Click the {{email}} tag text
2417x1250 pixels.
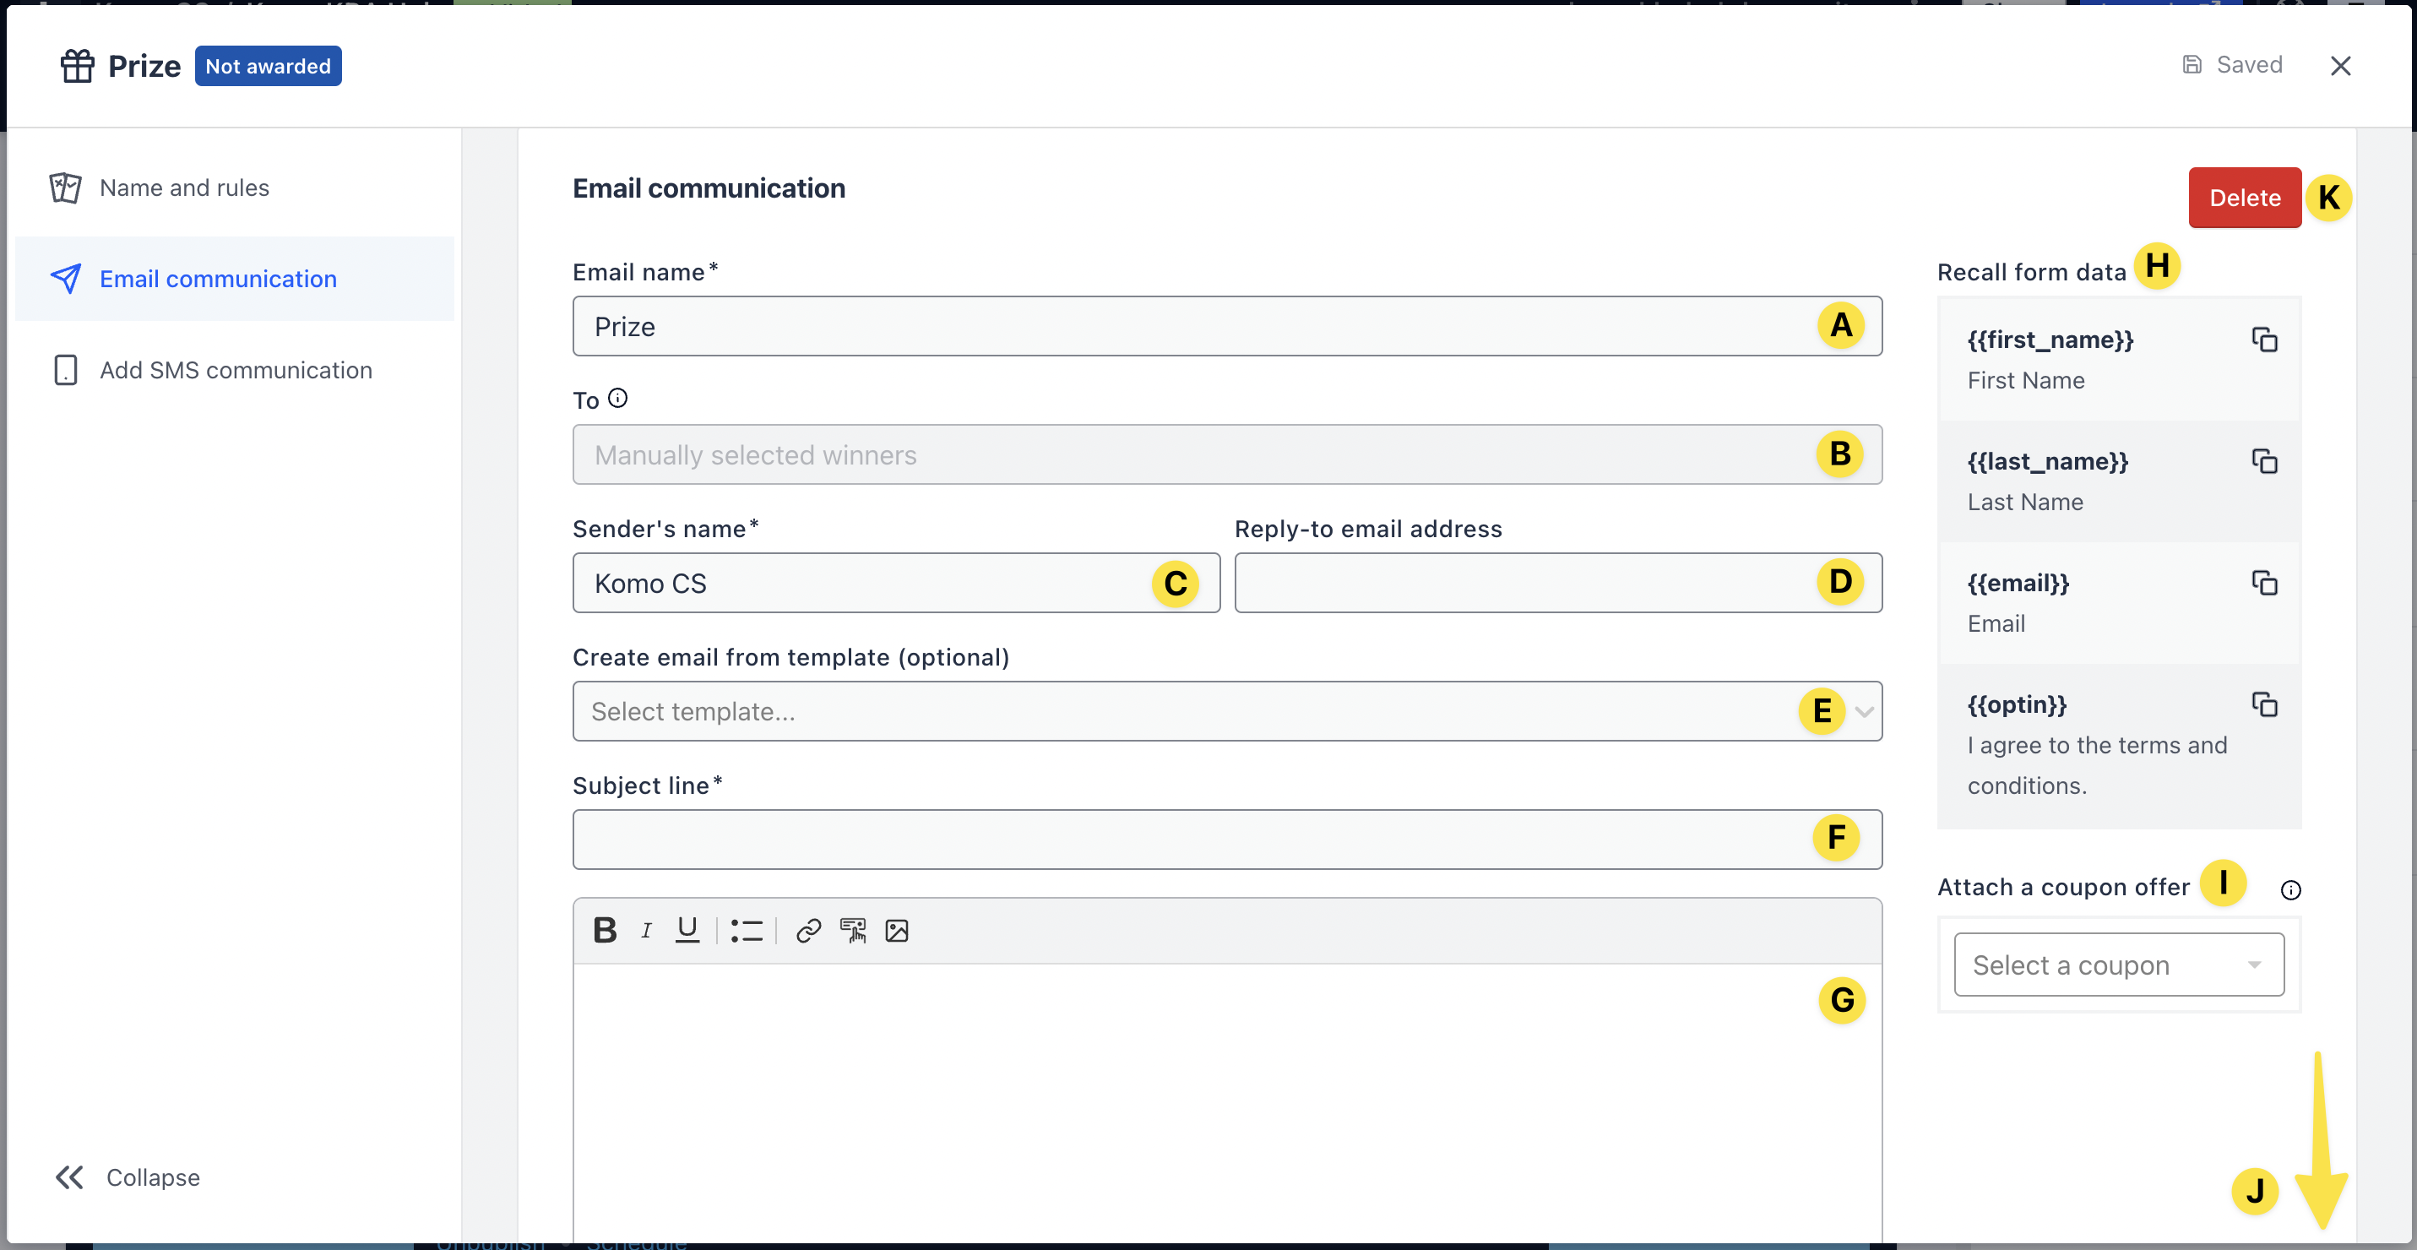point(2018,583)
